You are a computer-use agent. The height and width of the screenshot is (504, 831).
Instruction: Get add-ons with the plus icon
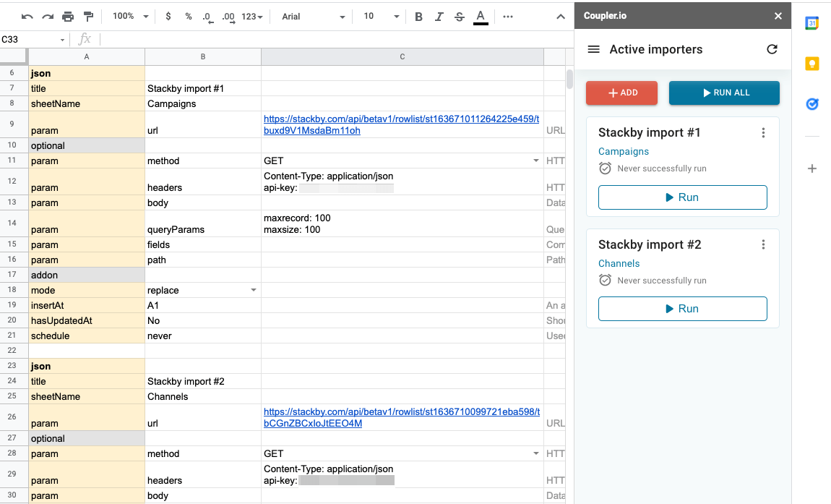(x=812, y=168)
